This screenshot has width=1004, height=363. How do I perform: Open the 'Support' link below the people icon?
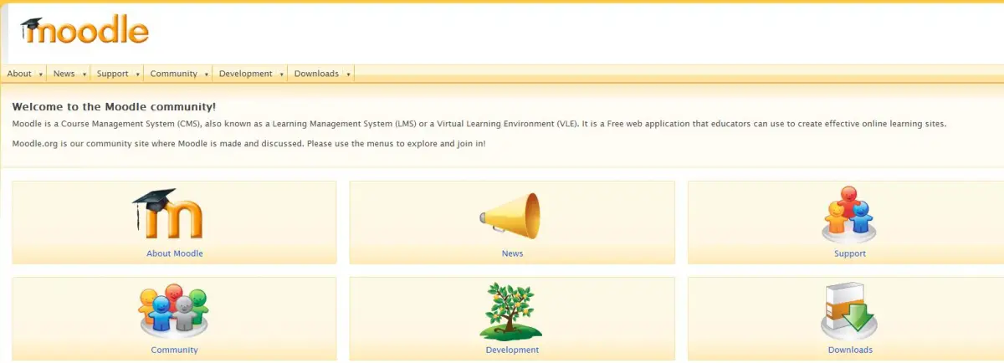pyautogui.click(x=849, y=253)
